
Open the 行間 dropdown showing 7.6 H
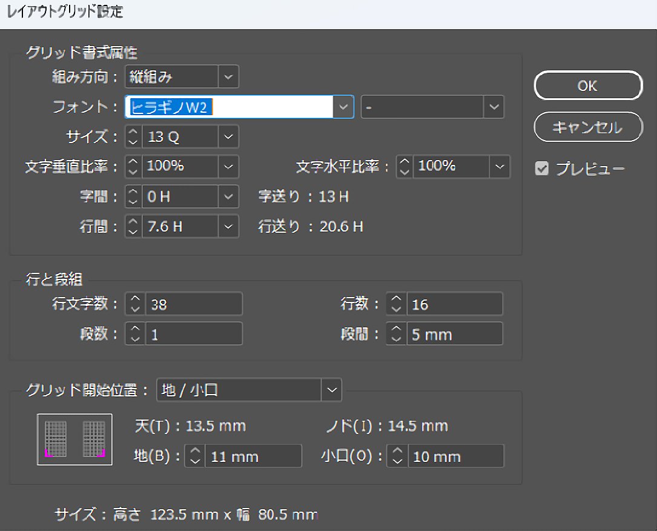point(228,226)
